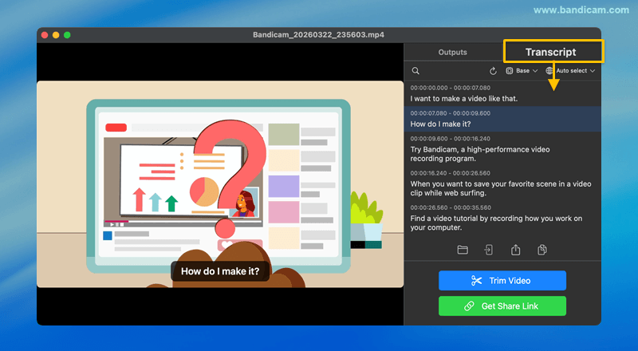Switch to the Outputs tab
Screen dimensions: 638x351
point(453,53)
